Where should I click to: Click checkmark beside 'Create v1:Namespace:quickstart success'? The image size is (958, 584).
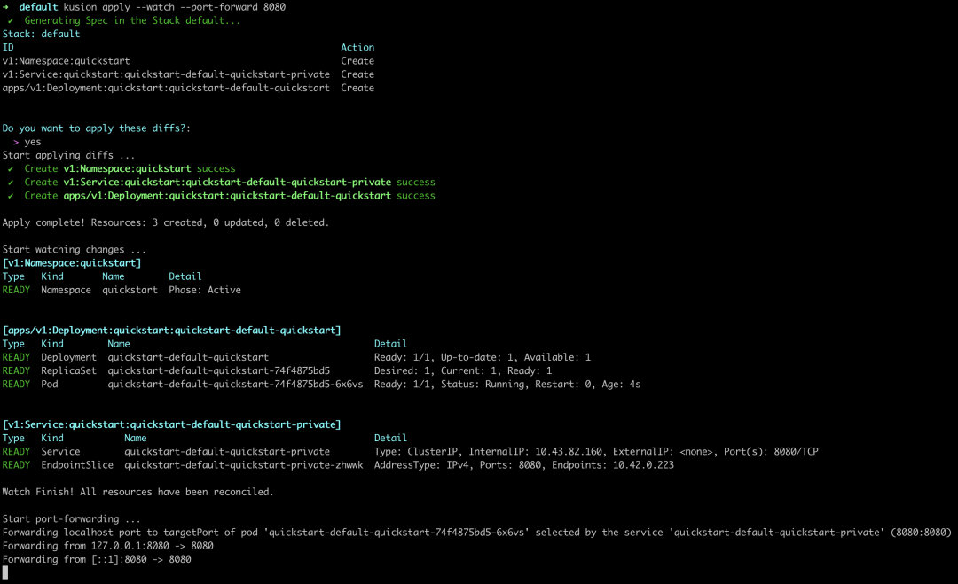pos(11,169)
